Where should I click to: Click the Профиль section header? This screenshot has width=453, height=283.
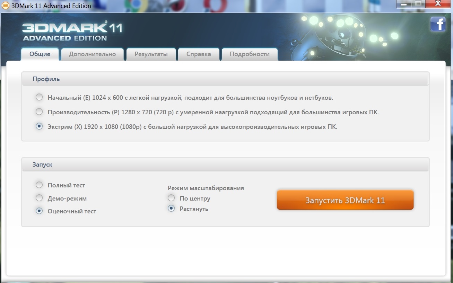click(x=225, y=79)
